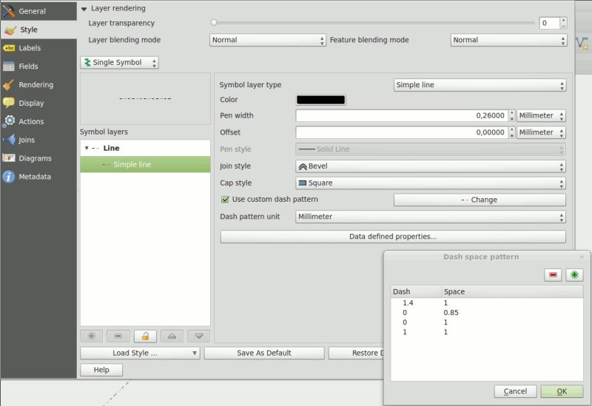The image size is (592, 406).
Task: Open Pen width unit Millimeter dropdown
Action: click(541, 115)
